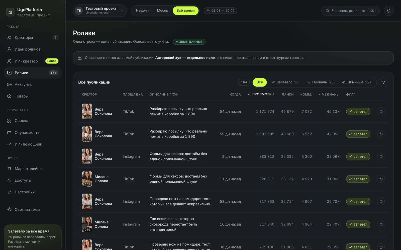Open Окупаемость report

(33, 132)
